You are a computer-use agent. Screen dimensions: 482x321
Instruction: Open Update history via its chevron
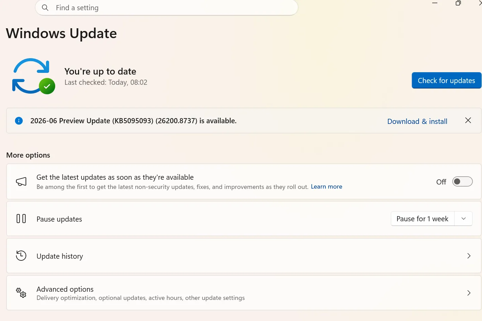click(x=469, y=256)
